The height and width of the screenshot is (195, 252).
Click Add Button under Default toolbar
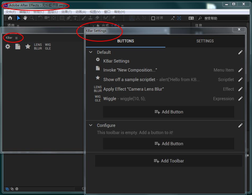point(169,112)
